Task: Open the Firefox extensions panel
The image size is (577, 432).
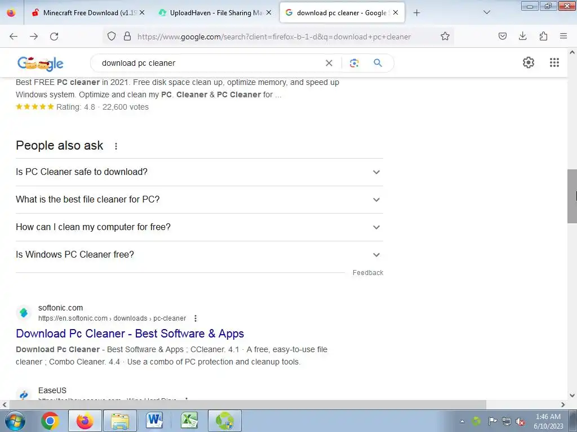Action: point(543,36)
